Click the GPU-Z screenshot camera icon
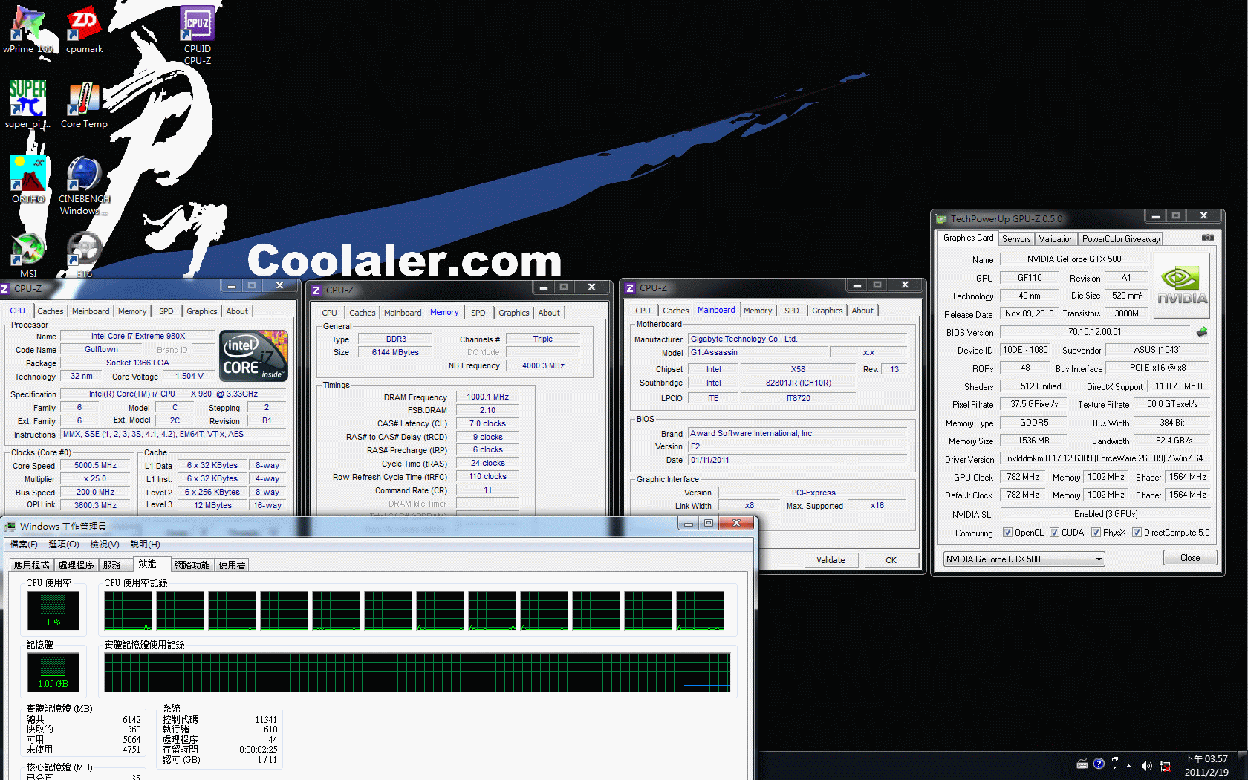The image size is (1248, 780). 1207,238
